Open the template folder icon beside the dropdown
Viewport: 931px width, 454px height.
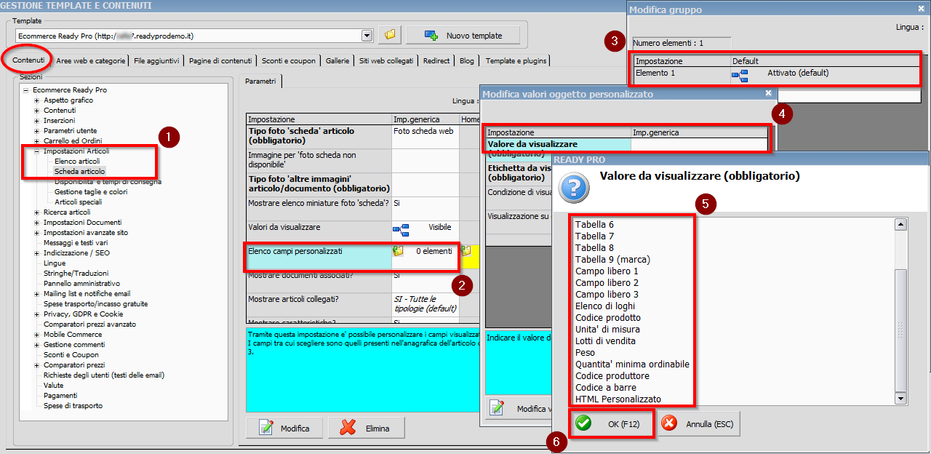(391, 35)
